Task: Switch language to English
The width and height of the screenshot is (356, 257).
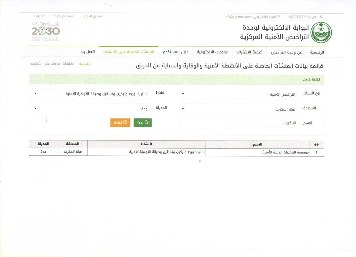Action: point(39,16)
